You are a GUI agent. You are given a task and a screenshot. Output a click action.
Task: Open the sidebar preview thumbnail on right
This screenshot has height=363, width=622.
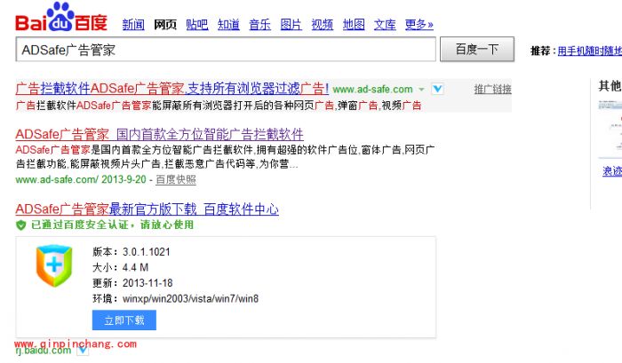coord(610,129)
